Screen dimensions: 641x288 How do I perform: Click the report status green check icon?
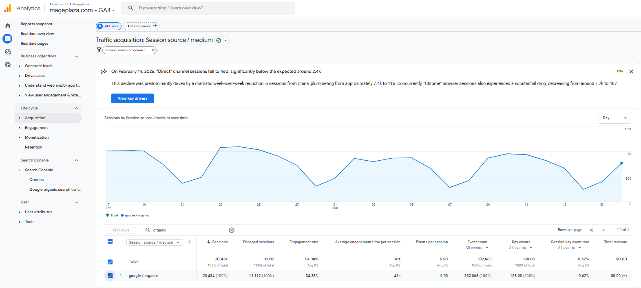(x=219, y=40)
